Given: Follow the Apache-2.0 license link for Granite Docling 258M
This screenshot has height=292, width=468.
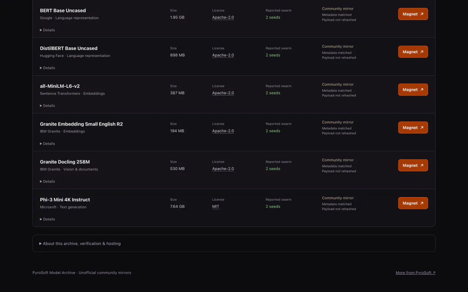Looking at the screenshot, I should 223,169.
